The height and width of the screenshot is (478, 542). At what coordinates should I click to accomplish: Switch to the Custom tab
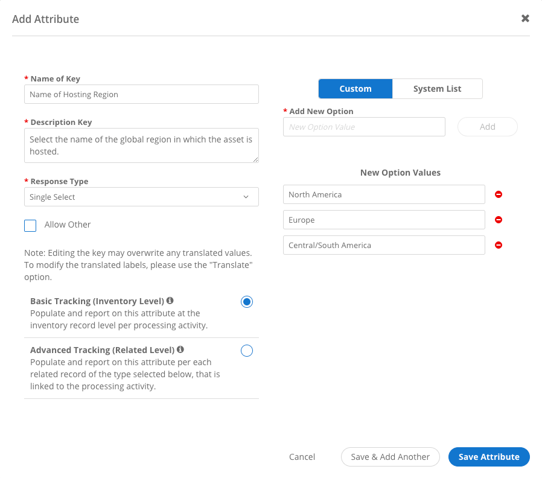coord(355,89)
